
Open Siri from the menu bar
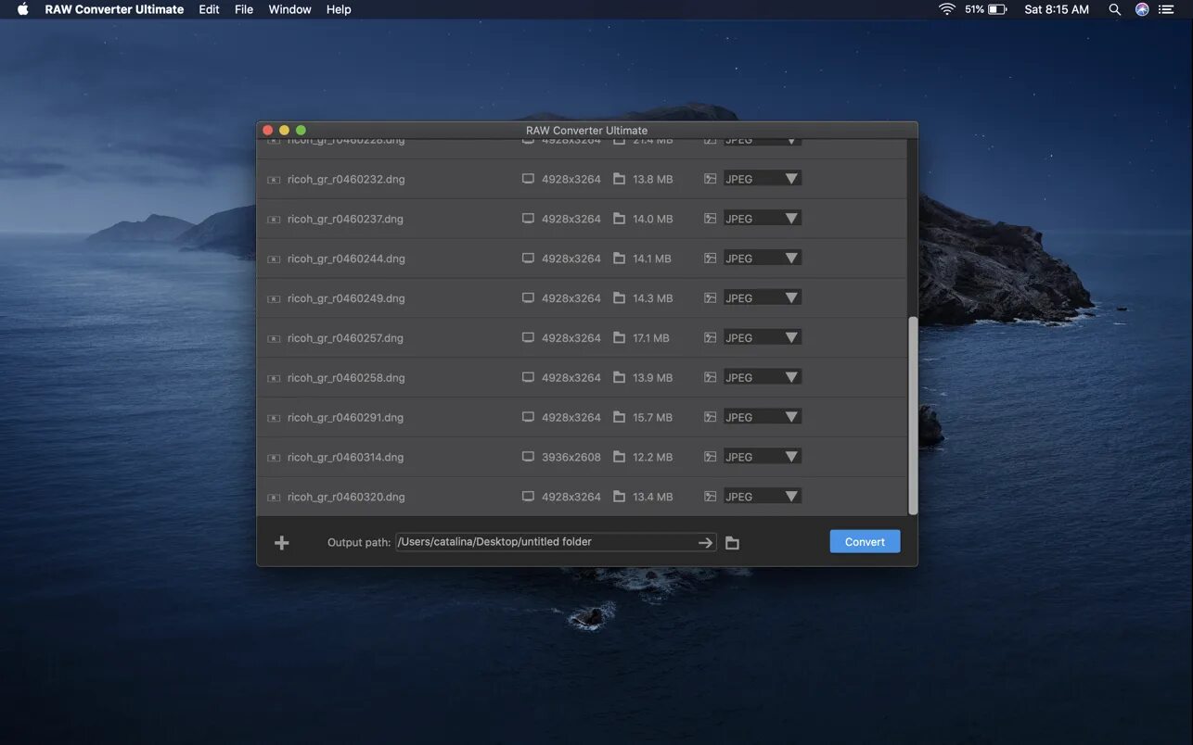(1142, 9)
